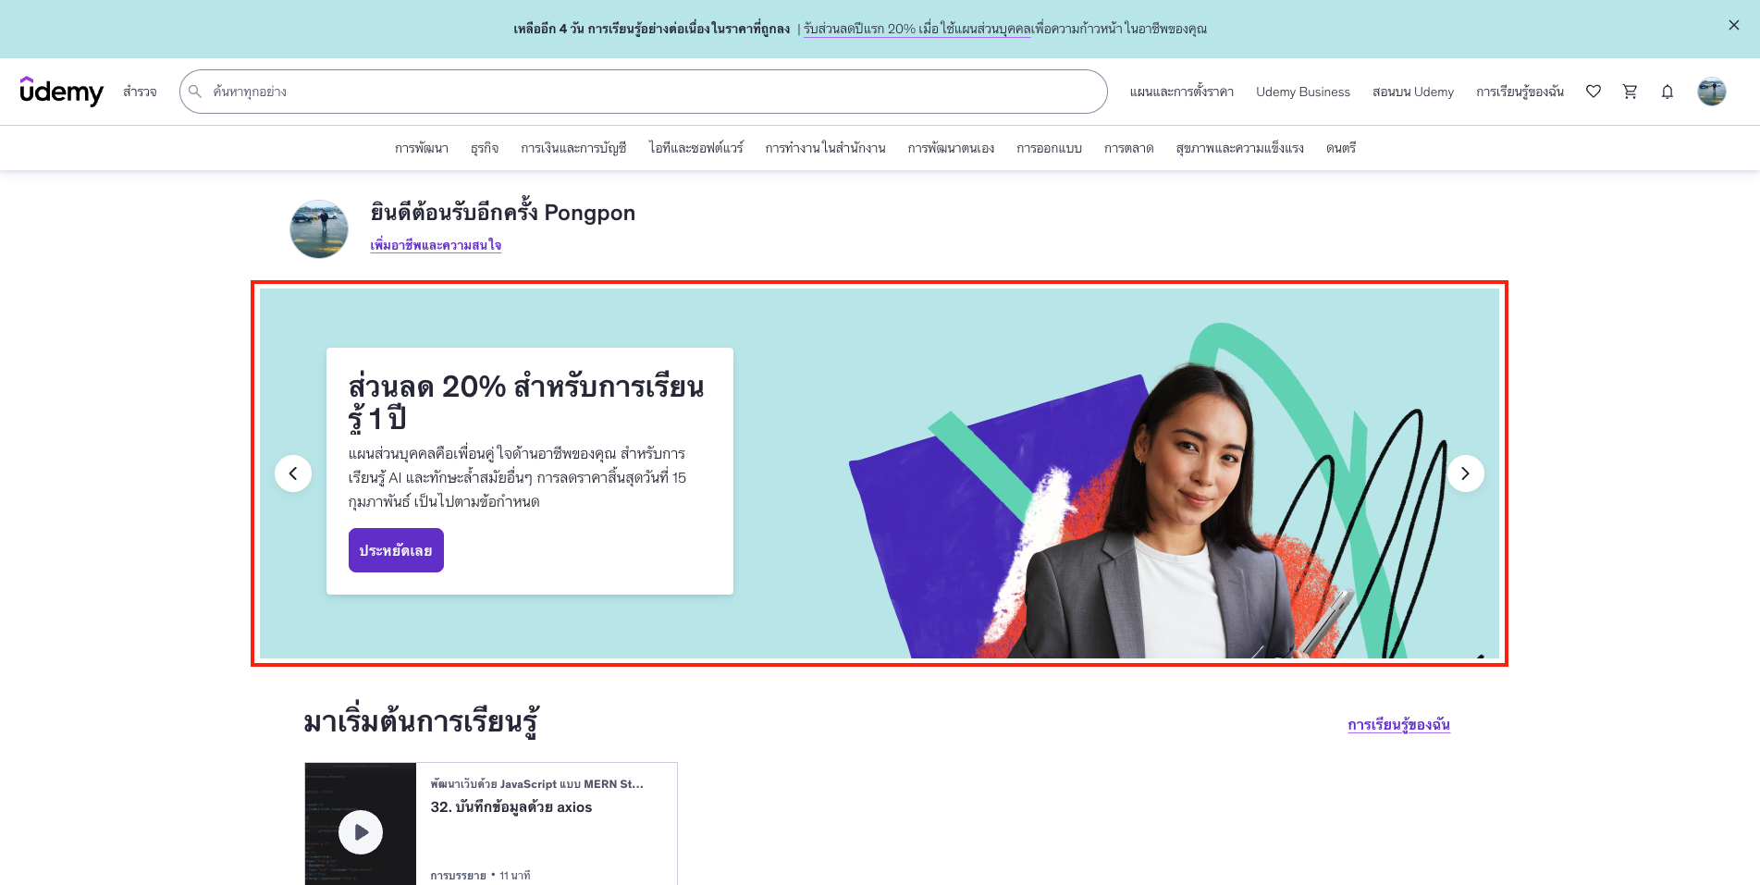
Task: Open the ดนตรี category
Action: [x=1340, y=148]
